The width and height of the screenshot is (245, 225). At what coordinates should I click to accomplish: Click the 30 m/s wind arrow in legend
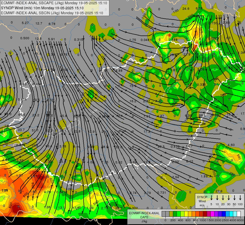point(228,198)
